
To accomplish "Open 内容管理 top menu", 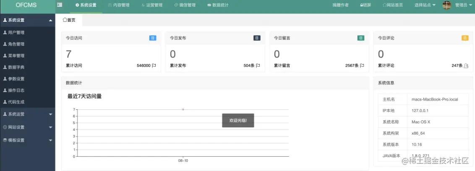I will 119,5.
